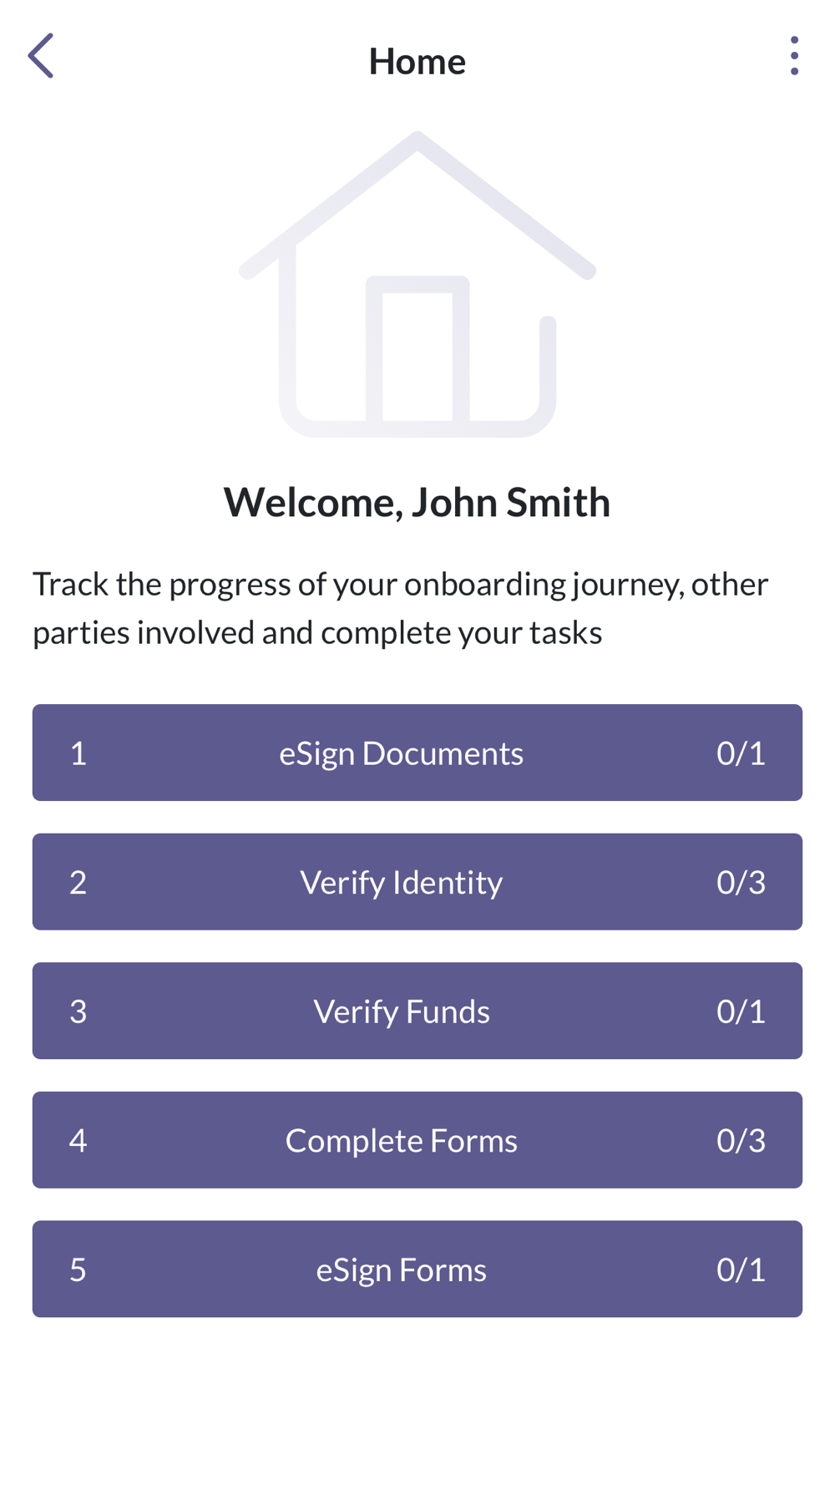Tap the back arrow icon
The width and height of the screenshot is (835, 1485).
click(41, 56)
